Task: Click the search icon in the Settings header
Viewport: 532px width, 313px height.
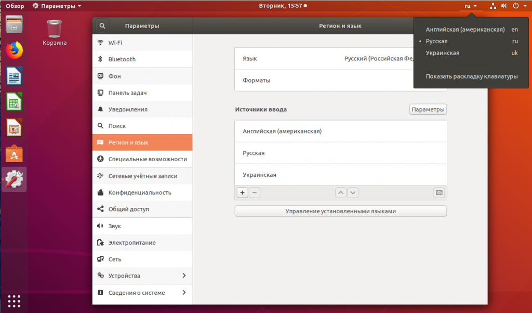Action: tap(102, 25)
